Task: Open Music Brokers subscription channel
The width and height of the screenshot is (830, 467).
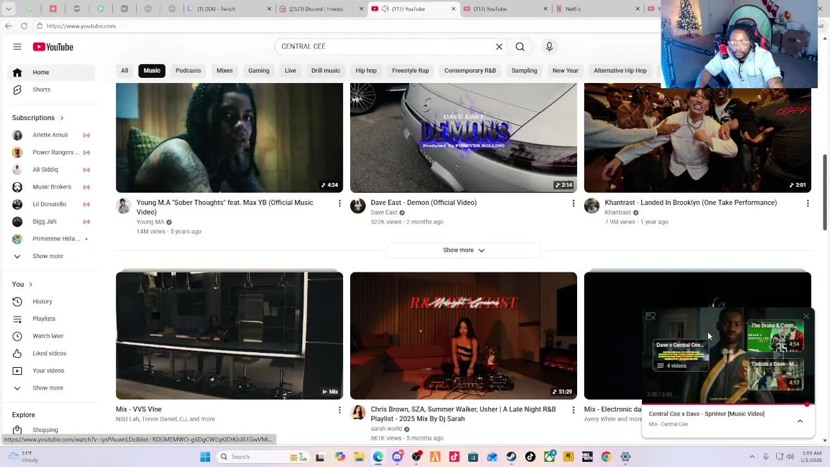Action: coord(52,187)
